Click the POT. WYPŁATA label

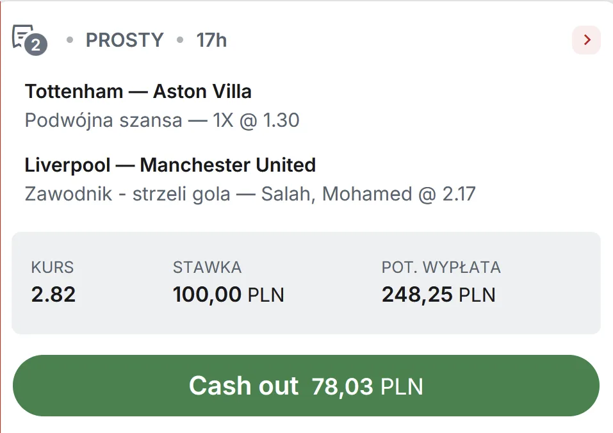(441, 267)
